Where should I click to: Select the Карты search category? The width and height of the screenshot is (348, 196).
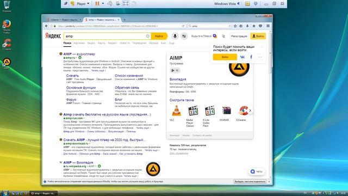click(102, 43)
